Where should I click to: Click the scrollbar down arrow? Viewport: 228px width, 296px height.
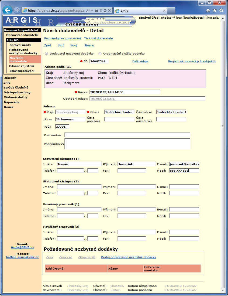click(223, 290)
